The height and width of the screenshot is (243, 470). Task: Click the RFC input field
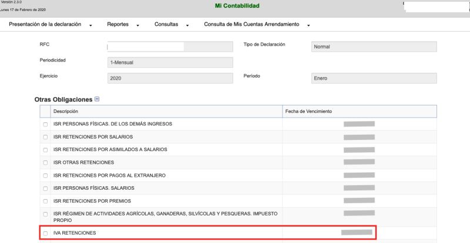(170, 47)
